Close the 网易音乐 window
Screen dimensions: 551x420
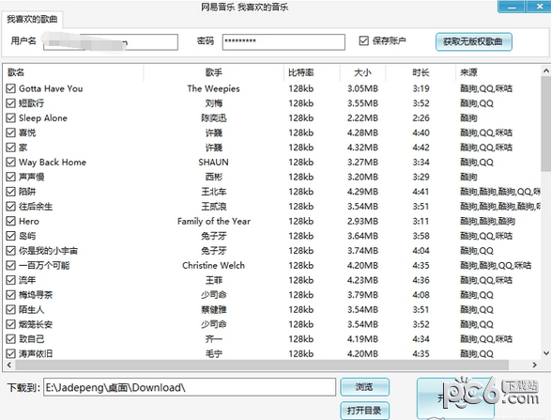[539, 7]
